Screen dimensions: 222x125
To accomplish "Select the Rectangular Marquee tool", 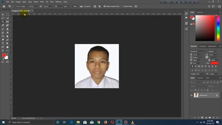I will [x=7, y=15].
